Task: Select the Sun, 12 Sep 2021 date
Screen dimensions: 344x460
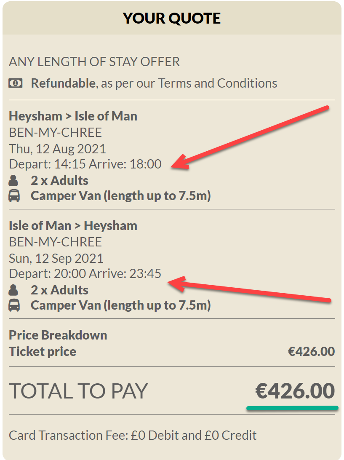Action: coord(56,258)
